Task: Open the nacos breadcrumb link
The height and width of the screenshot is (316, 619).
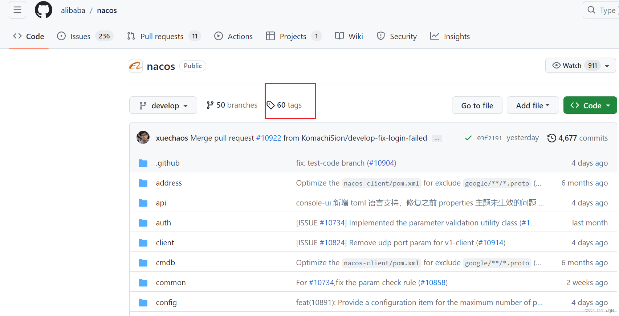Action: (x=107, y=11)
